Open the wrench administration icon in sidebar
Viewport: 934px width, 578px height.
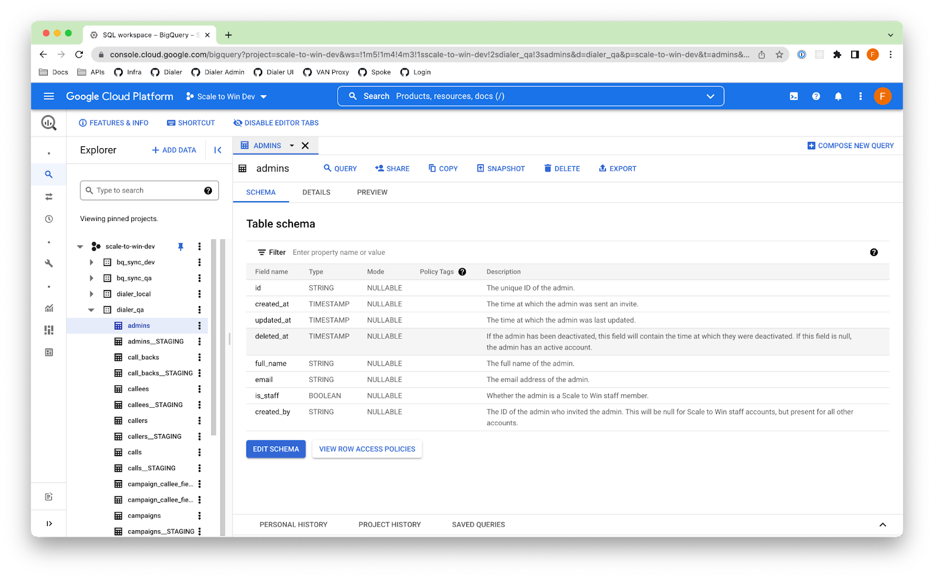[49, 264]
